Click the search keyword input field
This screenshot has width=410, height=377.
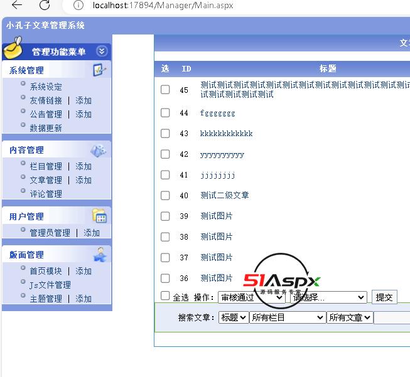(392, 317)
